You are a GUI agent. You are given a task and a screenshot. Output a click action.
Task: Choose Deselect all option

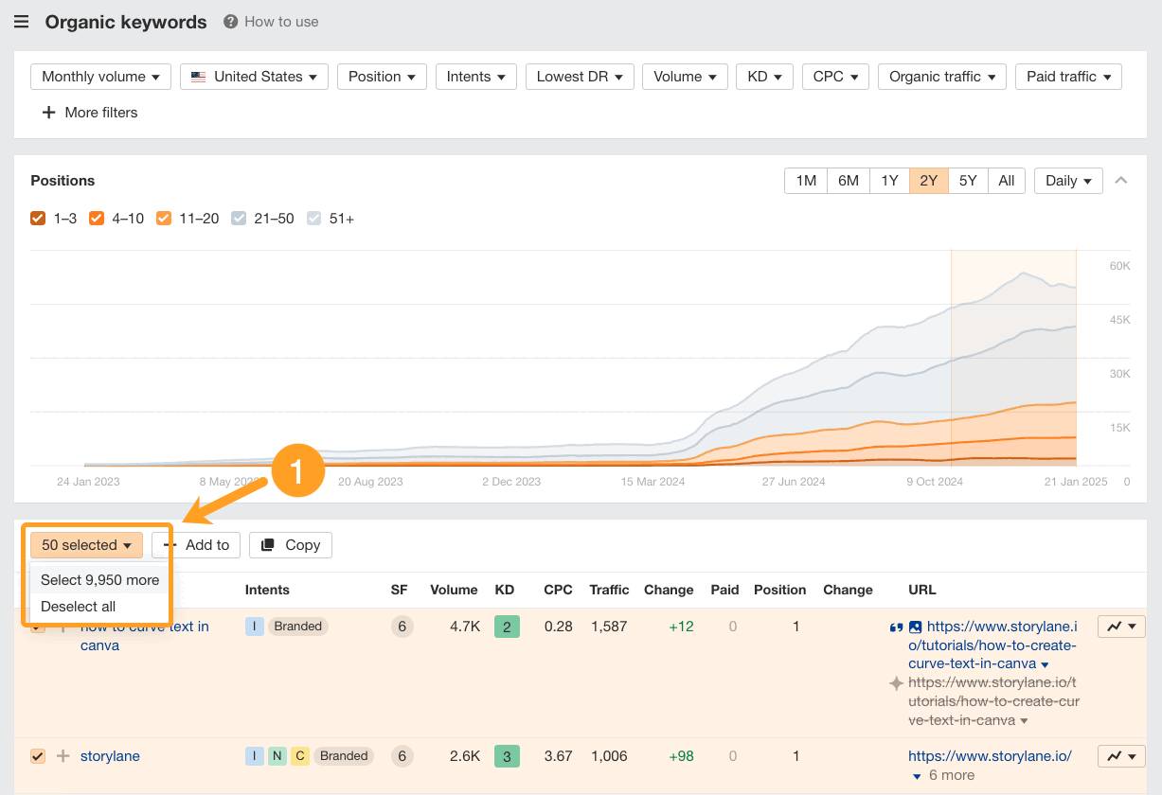tap(79, 607)
